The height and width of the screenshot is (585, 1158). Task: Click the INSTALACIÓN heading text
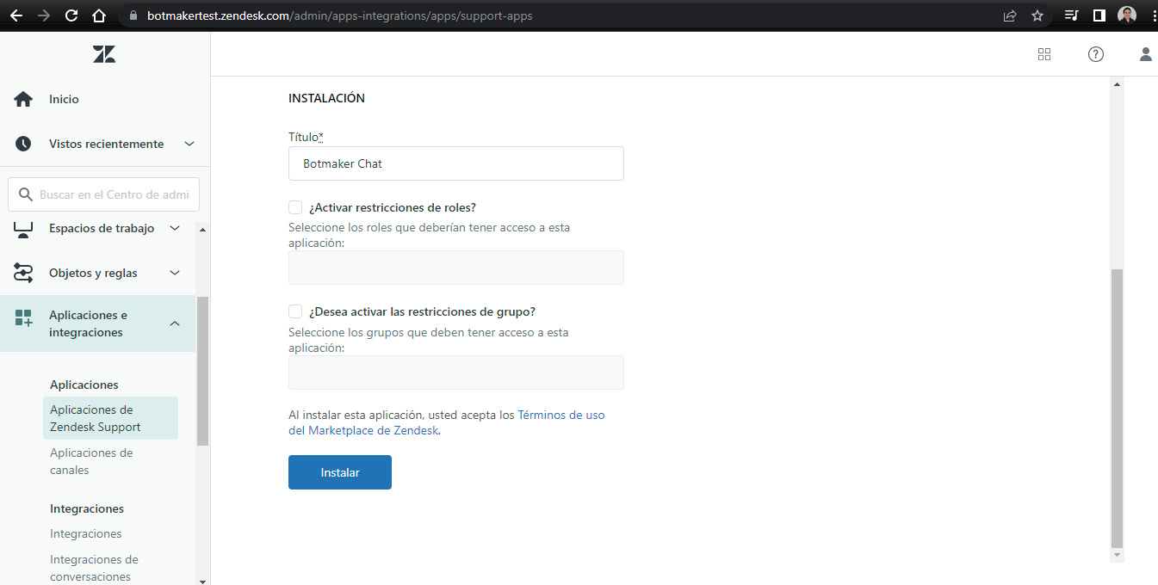click(x=326, y=98)
